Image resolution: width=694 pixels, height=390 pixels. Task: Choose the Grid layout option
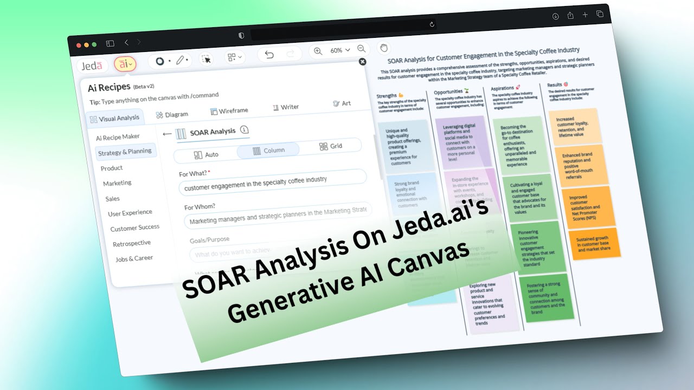pos(331,146)
